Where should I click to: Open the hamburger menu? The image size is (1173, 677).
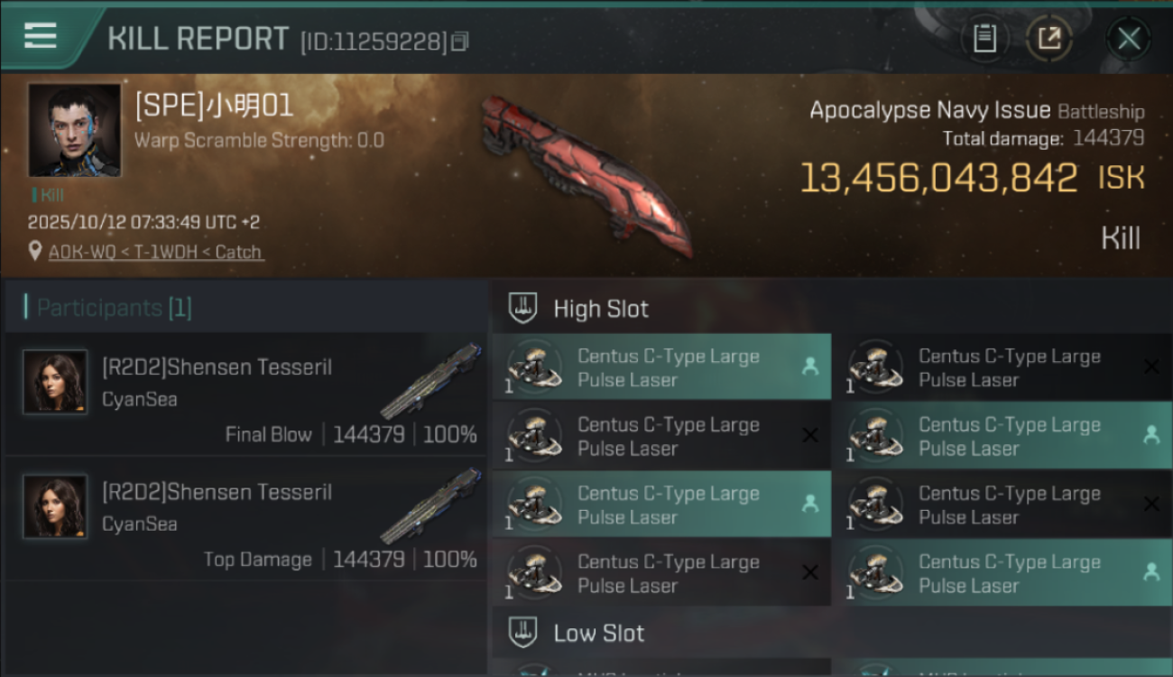41,36
